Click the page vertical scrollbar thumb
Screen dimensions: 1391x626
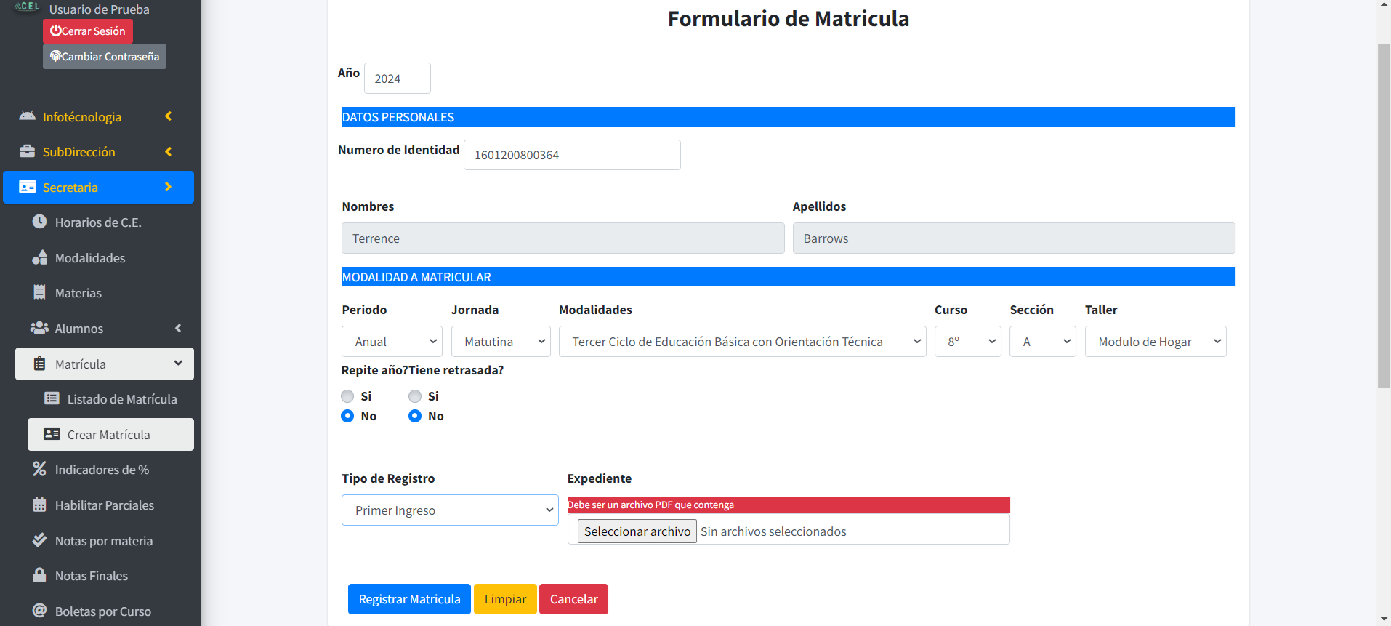(1384, 215)
